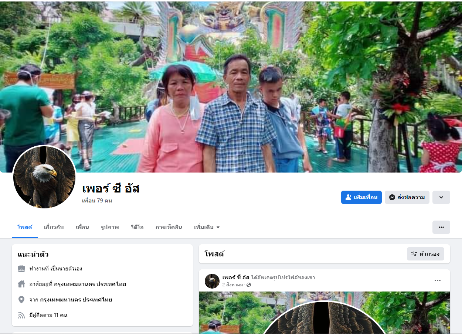Click the ทำงานที่ เป็นนายตัวเอง work text
Viewport: 462px width, 334px height.
(56, 269)
